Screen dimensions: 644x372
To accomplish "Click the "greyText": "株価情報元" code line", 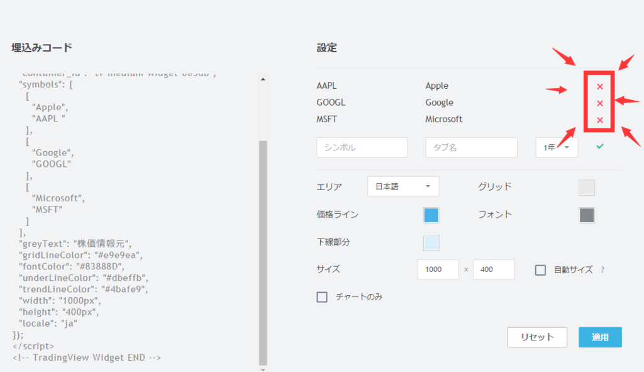I will pos(75,244).
